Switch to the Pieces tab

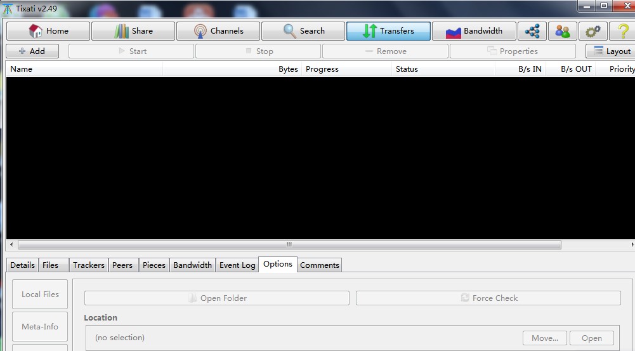154,265
